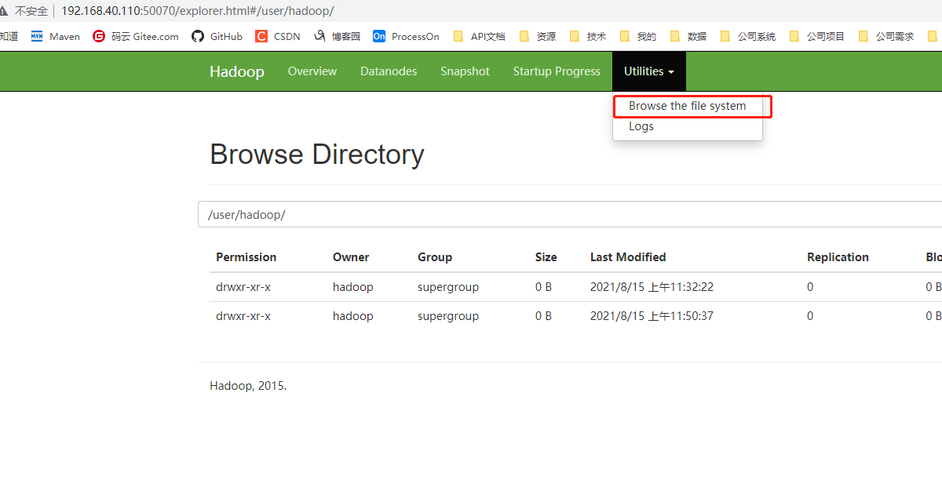942x491 pixels.
Task: Open the CSDN bookmark
Action: coord(278,36)
